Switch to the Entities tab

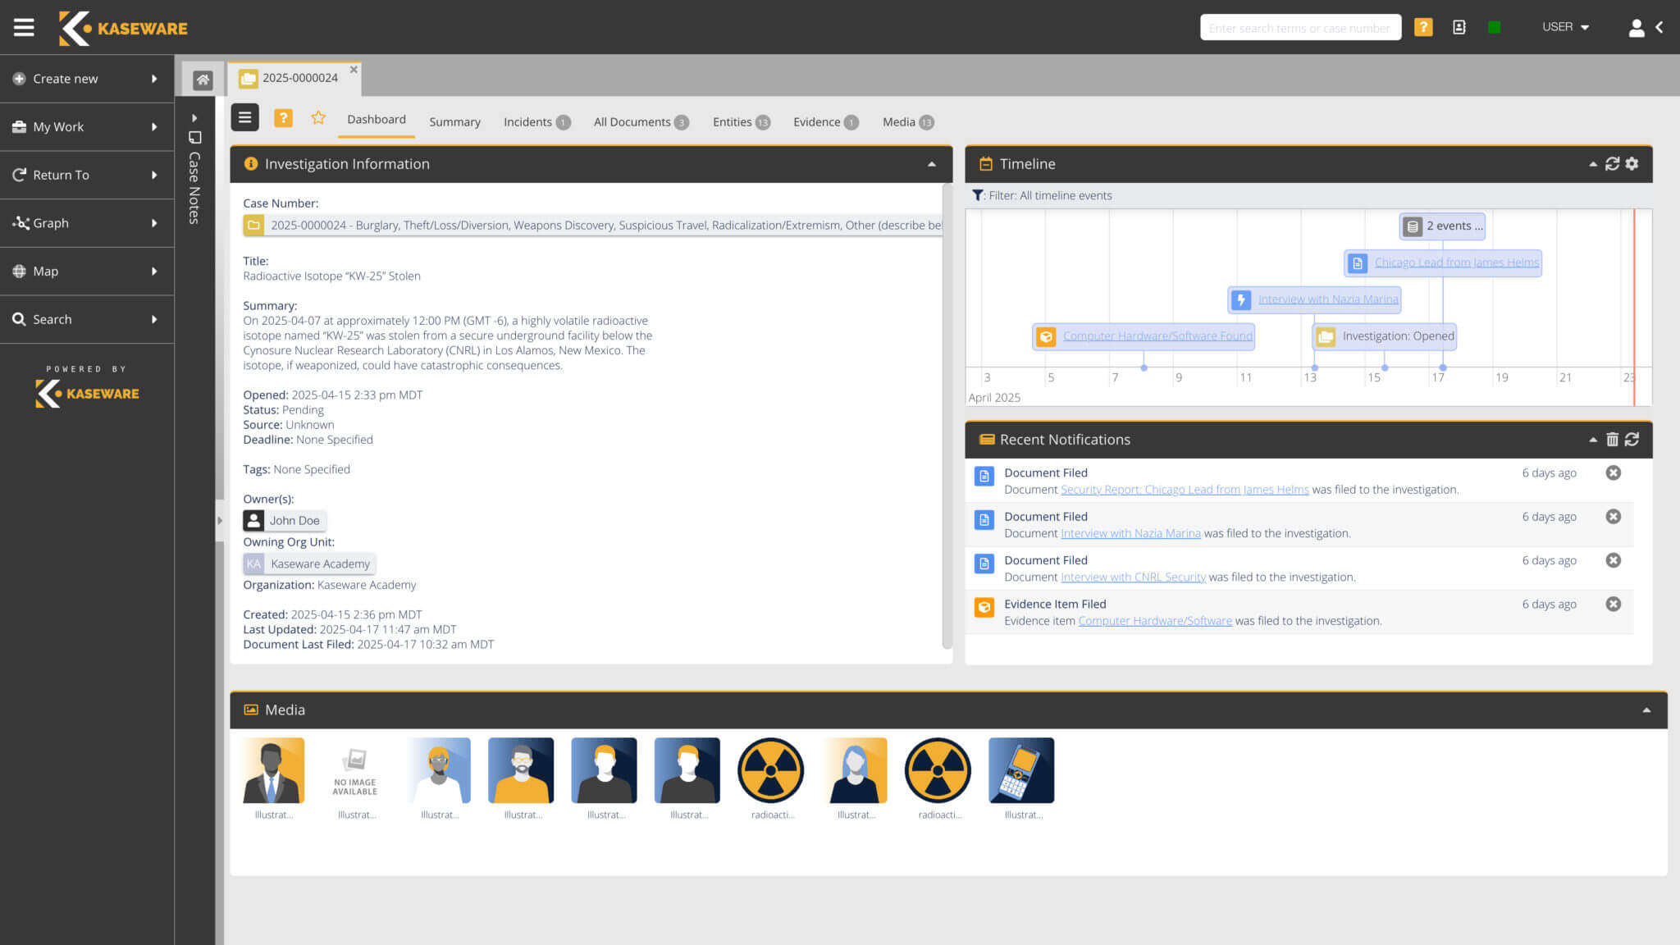pos(733,121)
